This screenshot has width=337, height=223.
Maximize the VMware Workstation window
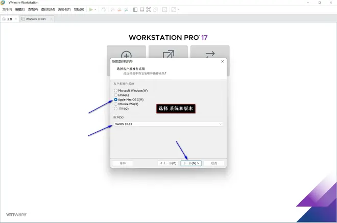(320, 3)
